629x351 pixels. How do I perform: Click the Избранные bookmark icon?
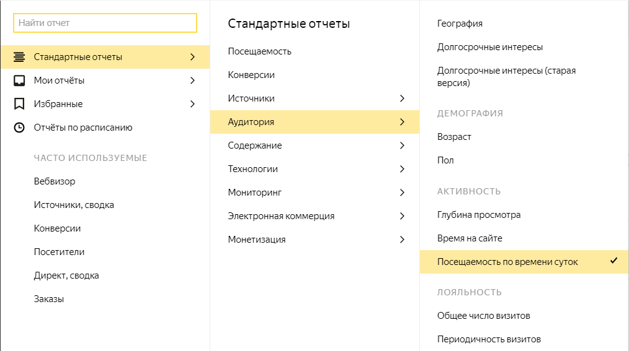coord(19,104)
